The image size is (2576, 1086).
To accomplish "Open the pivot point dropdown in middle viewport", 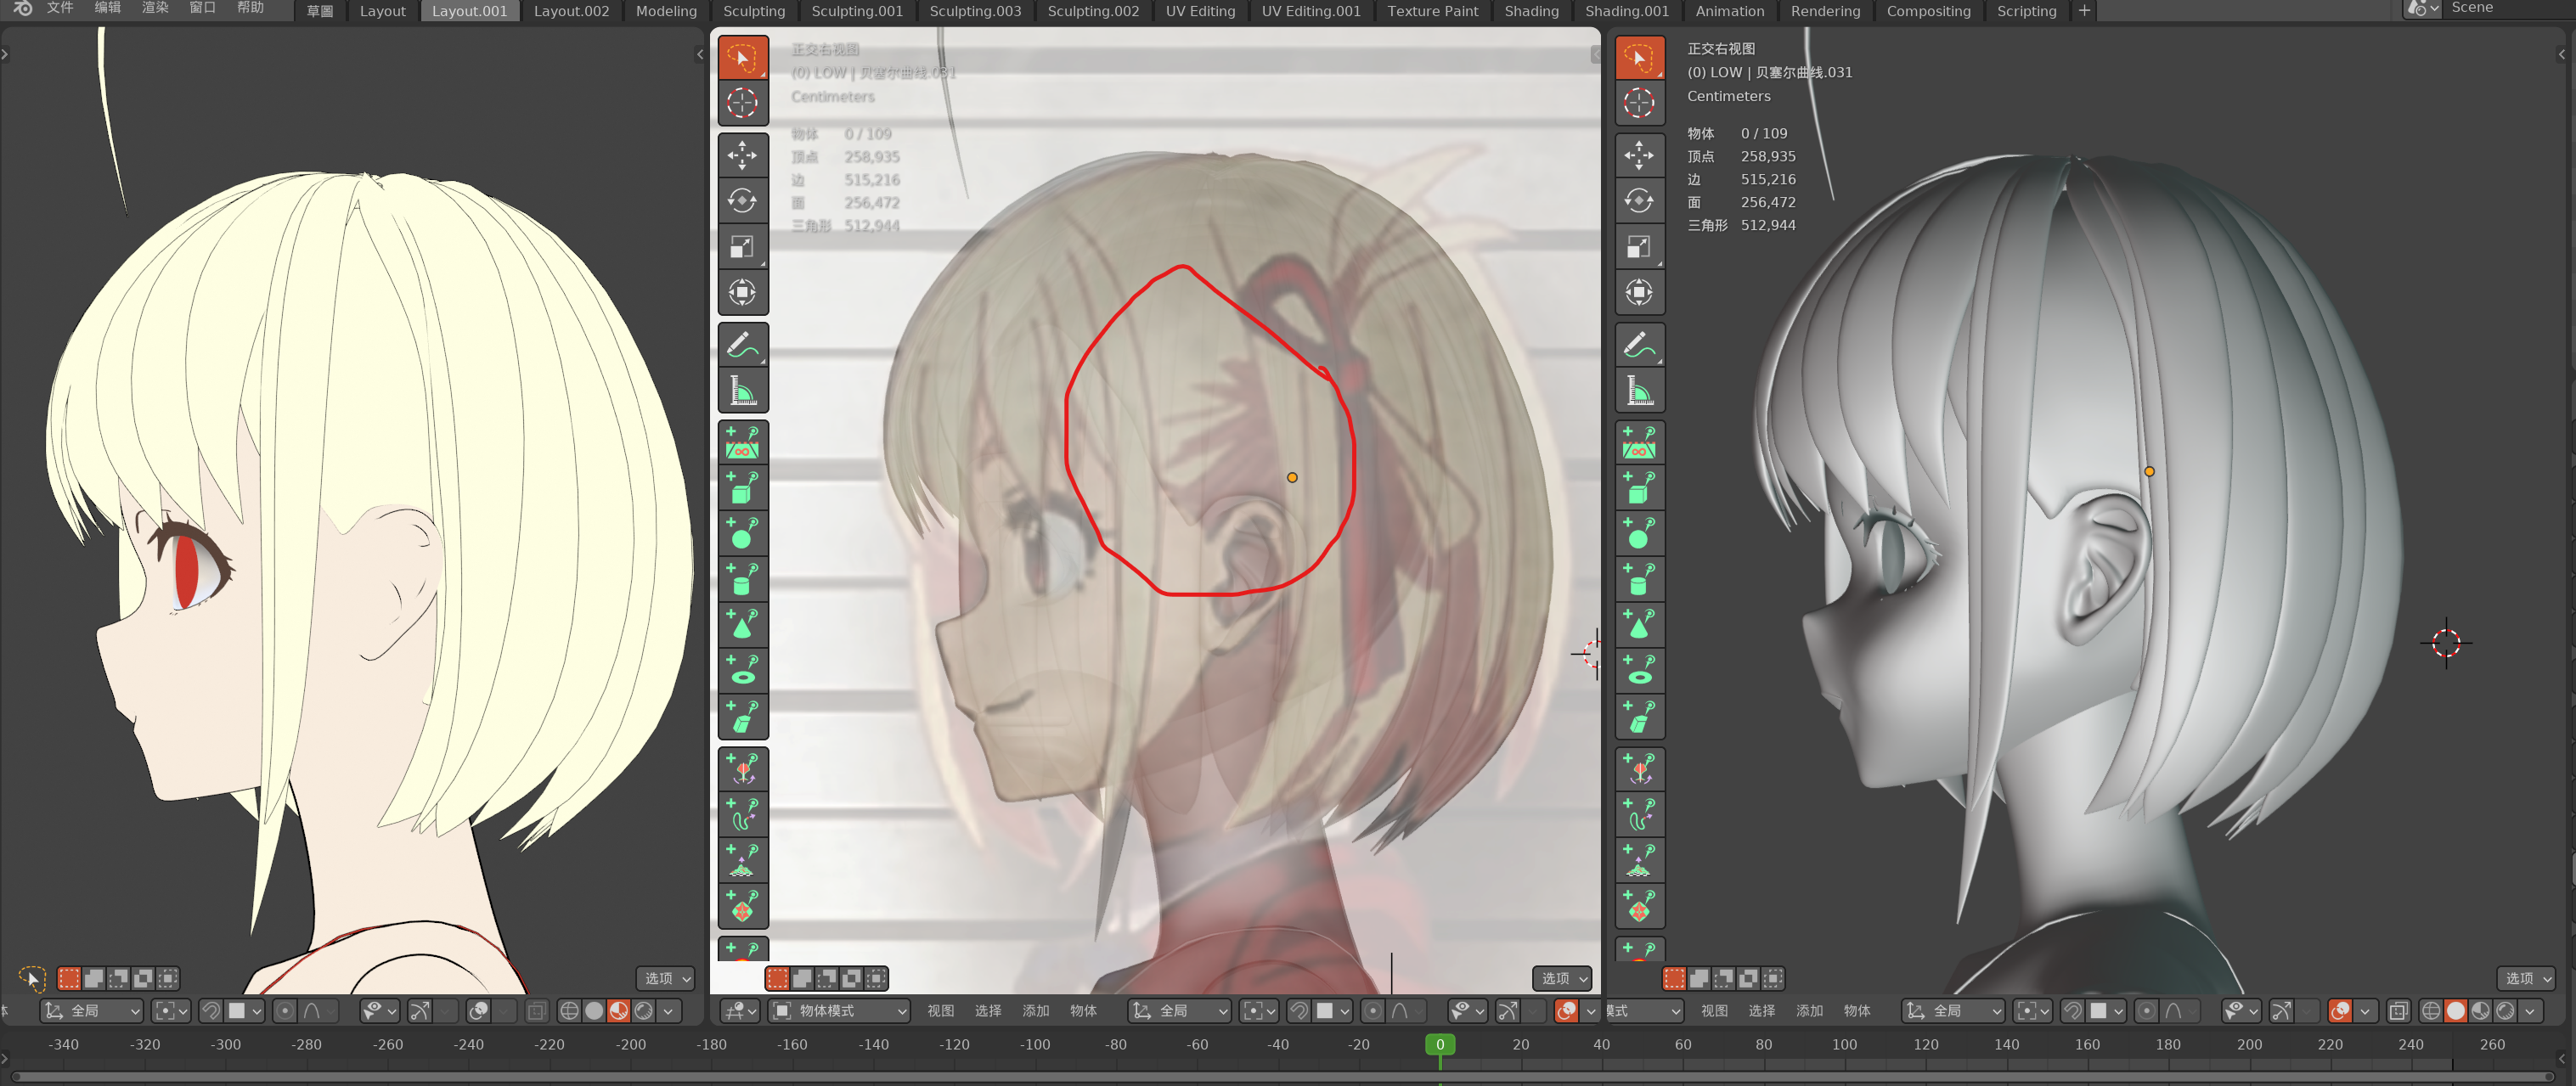I will pos(1259,1011).
